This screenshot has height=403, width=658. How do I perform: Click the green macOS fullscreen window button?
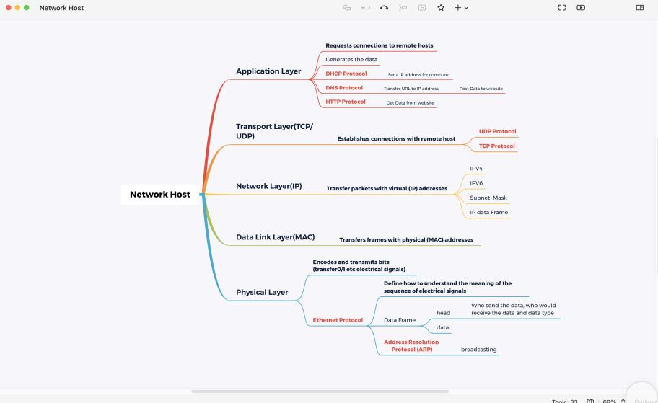pos(27,8)
